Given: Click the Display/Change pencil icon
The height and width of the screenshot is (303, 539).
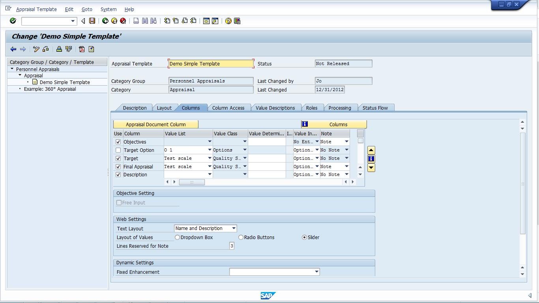Looking at the screenshot, I should click(x=36, y=49).
